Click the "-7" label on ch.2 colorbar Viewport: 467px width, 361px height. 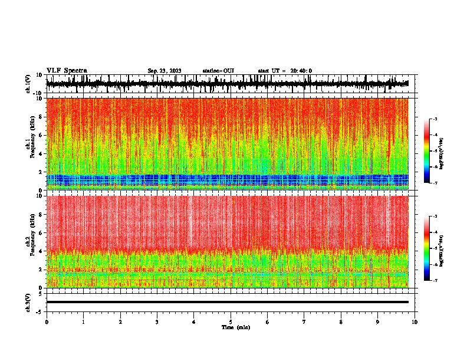click(435, 280)
